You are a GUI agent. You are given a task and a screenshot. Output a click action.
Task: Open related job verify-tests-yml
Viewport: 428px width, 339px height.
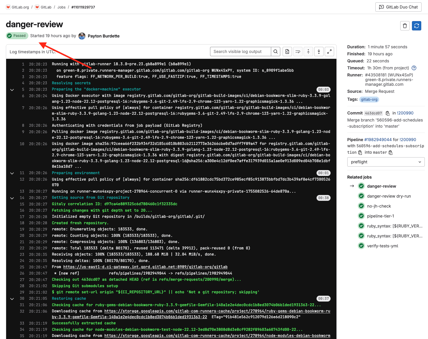tap(382, 246)
